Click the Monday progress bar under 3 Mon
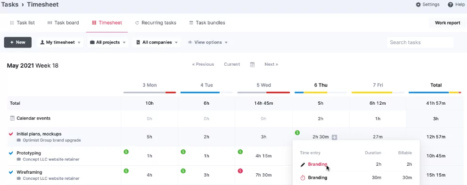Screen dimensions: 467x185 (149, 92)
